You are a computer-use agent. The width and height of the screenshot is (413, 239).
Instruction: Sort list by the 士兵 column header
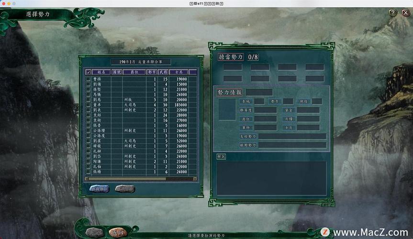tap(179, 72)
